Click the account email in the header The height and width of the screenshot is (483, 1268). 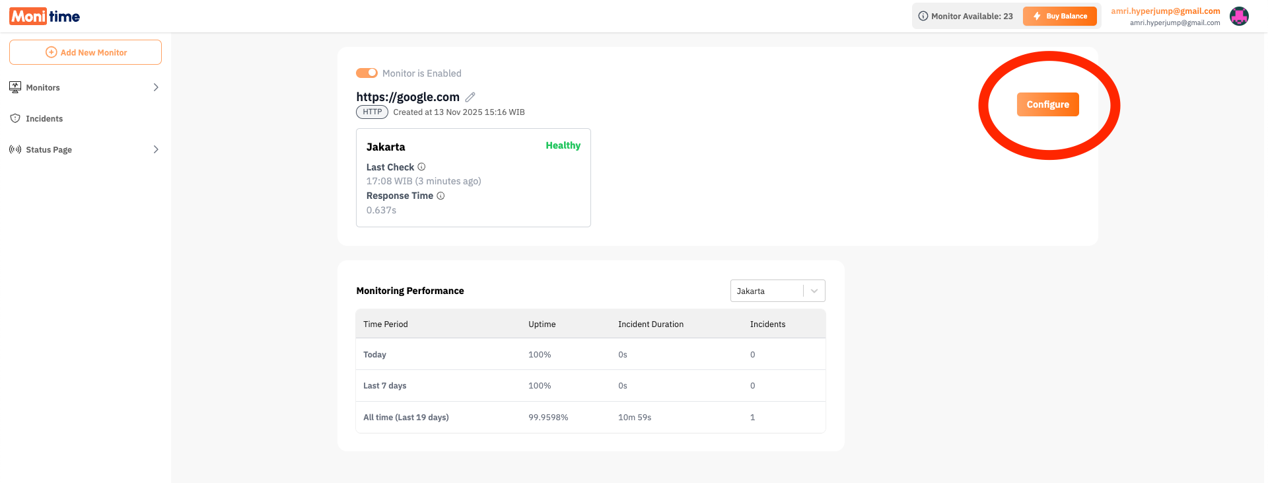click(1165, 11)
